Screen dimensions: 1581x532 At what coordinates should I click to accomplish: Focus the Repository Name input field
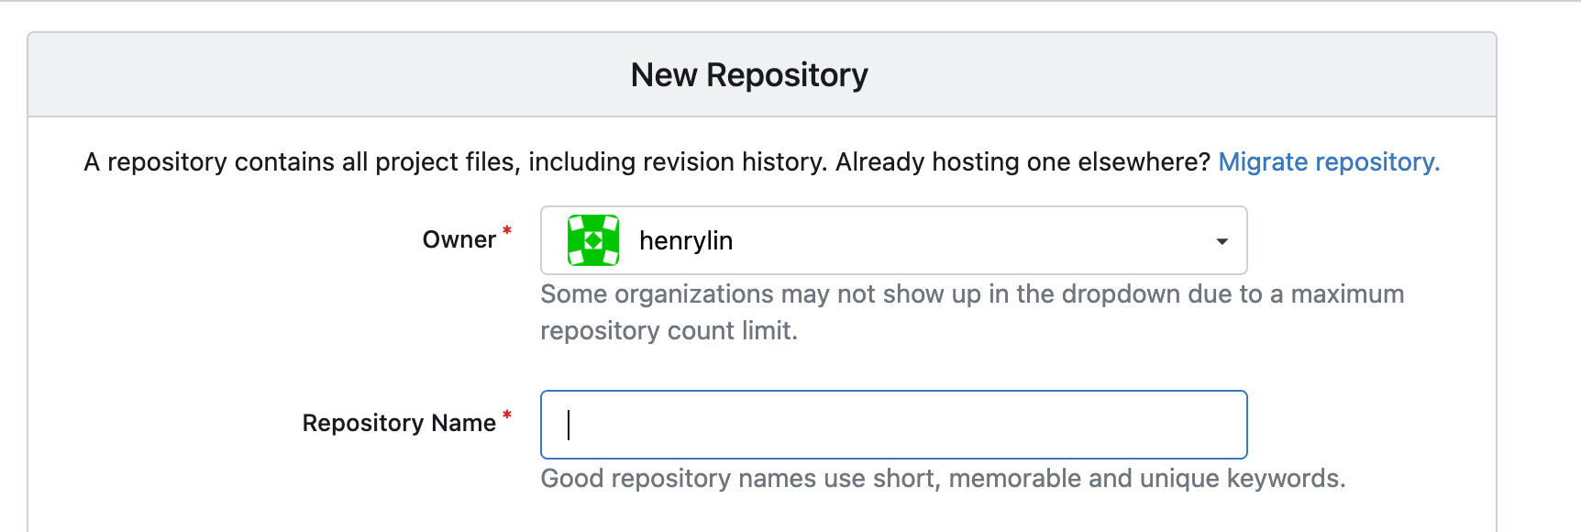click(x=893, y=425)
